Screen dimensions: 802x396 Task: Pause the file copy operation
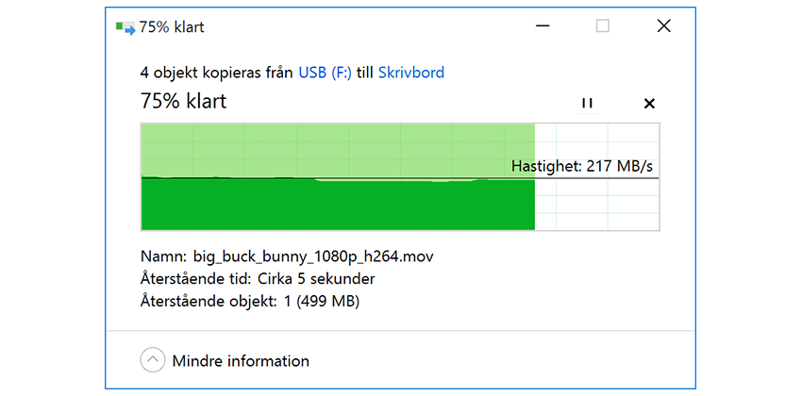[587, 103]
